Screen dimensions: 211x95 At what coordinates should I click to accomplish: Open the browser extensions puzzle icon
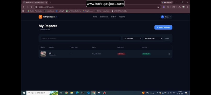click(x=168, y=7)
